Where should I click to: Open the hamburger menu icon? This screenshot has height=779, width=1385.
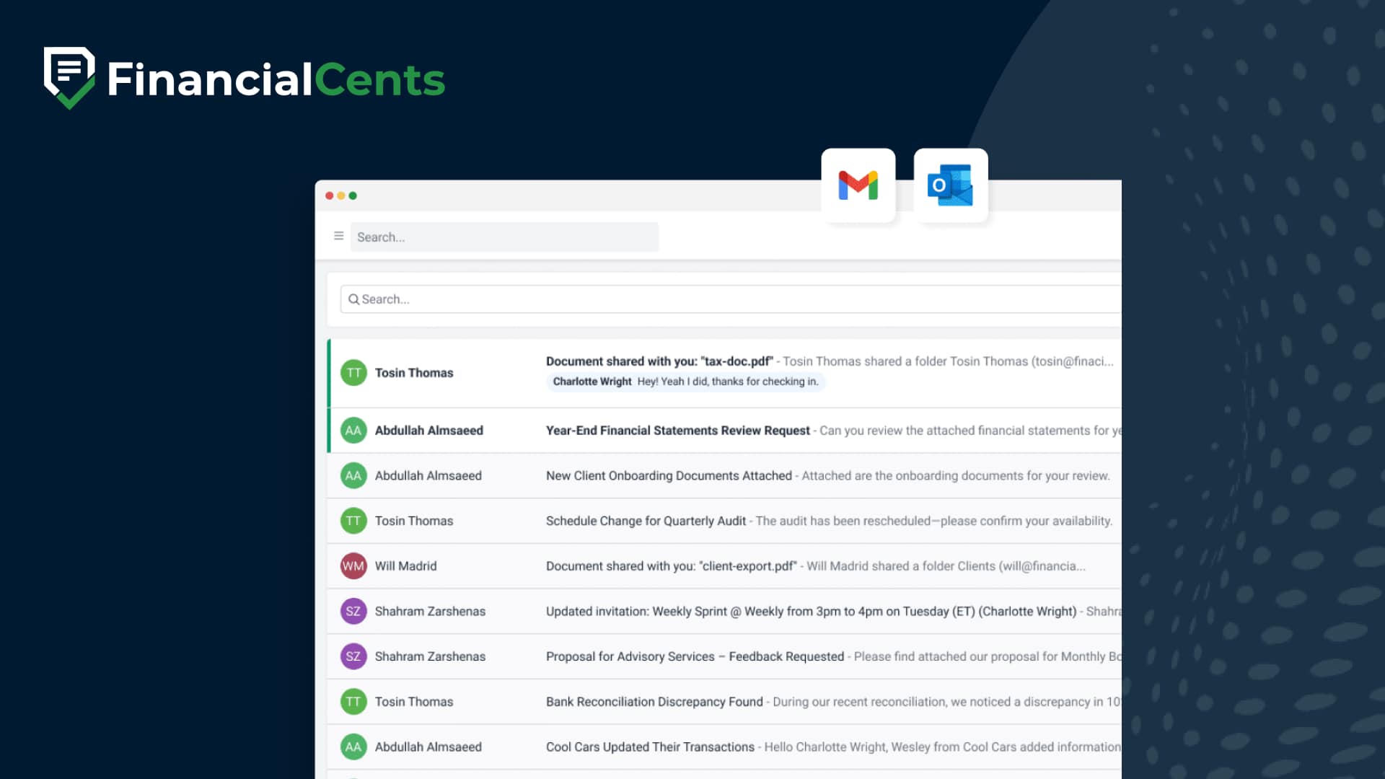(338, 236)
